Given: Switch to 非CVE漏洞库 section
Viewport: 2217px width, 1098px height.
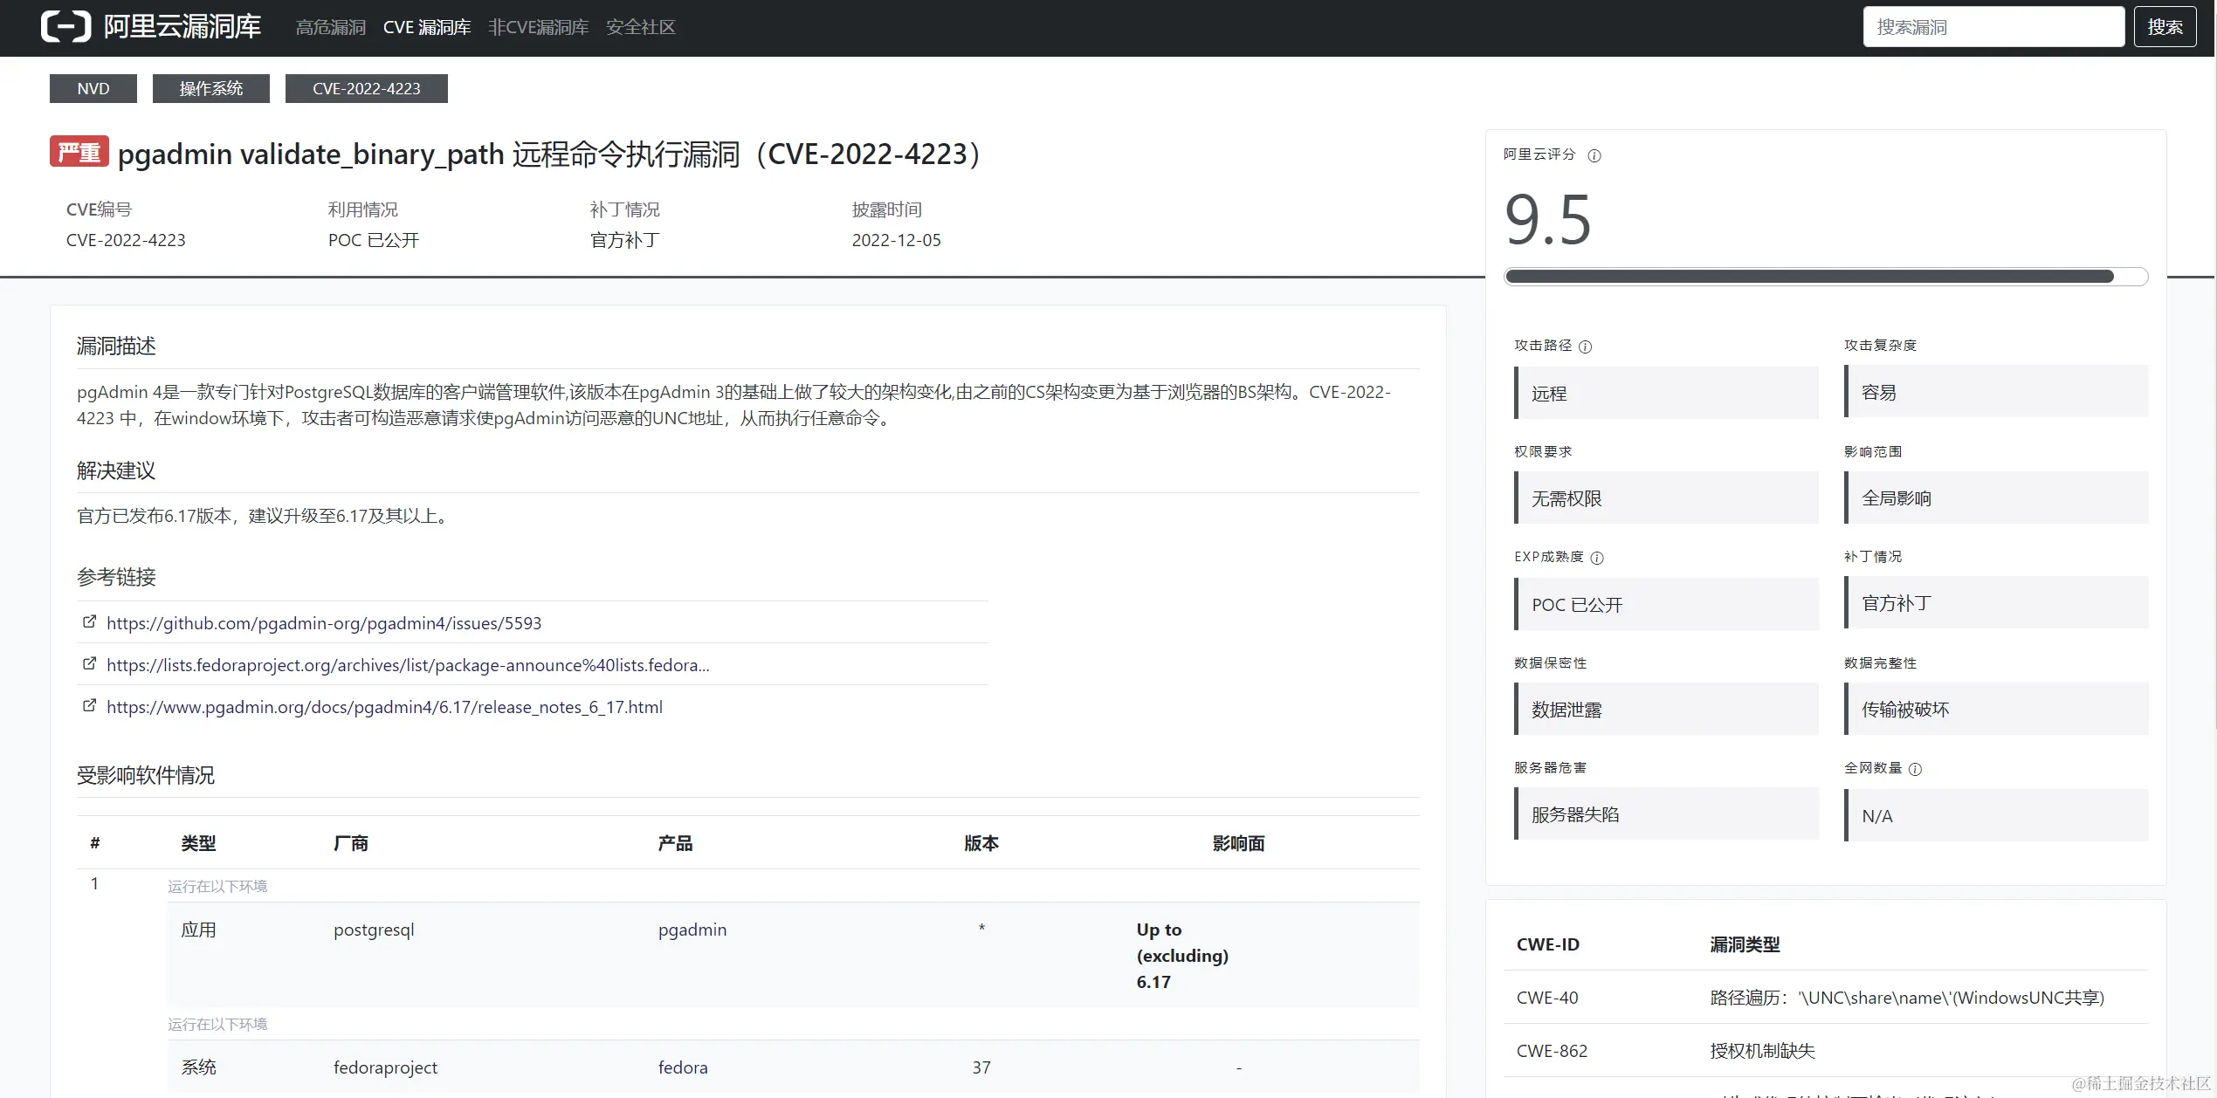Looking at the screenshot, I should [x=538, y=27].
